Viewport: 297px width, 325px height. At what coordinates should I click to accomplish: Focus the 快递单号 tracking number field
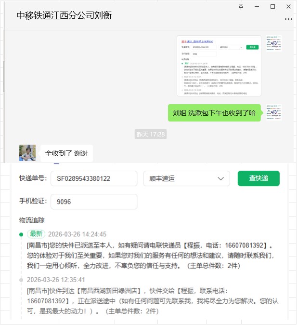pos(94,178)
